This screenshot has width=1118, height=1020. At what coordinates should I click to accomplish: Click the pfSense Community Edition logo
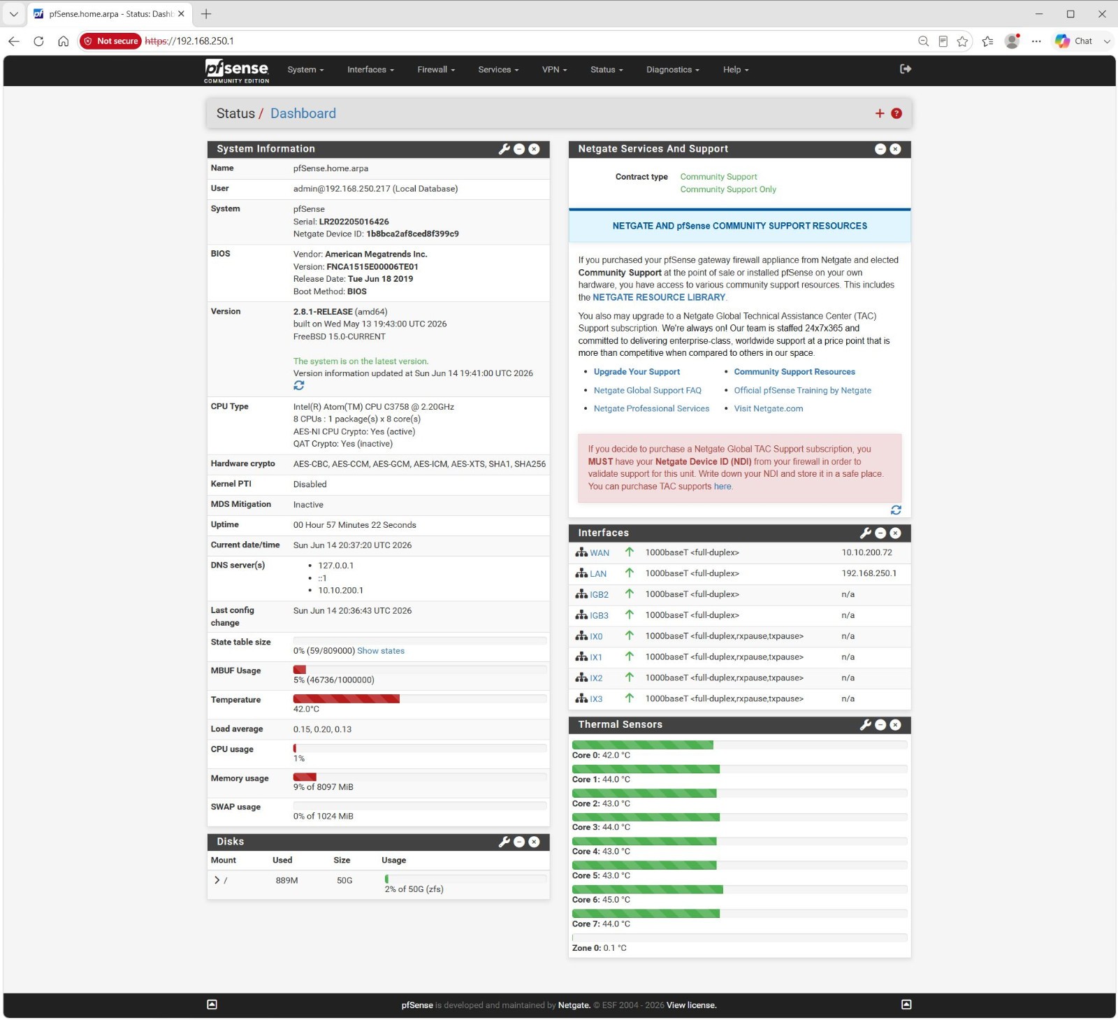pyautogui.click(x=236, y=71)
